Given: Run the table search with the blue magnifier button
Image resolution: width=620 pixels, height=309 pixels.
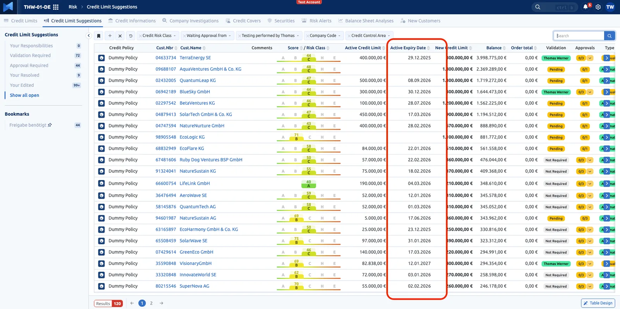Looking at the screenshot, I should pos(610,36).
